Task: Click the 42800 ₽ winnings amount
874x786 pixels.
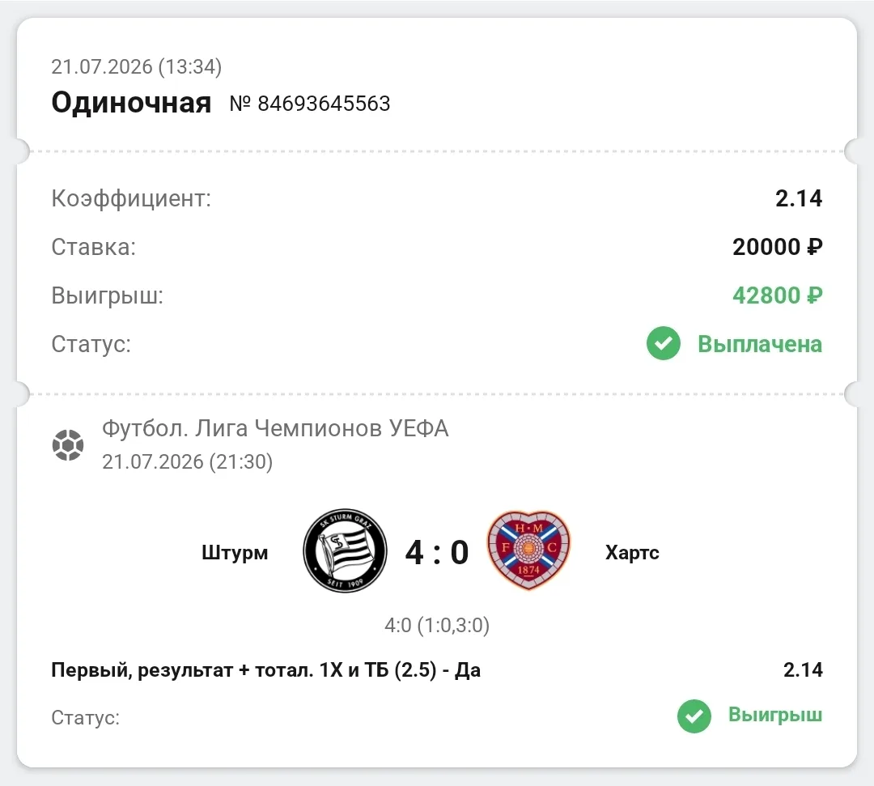Action: pos(777,295)
